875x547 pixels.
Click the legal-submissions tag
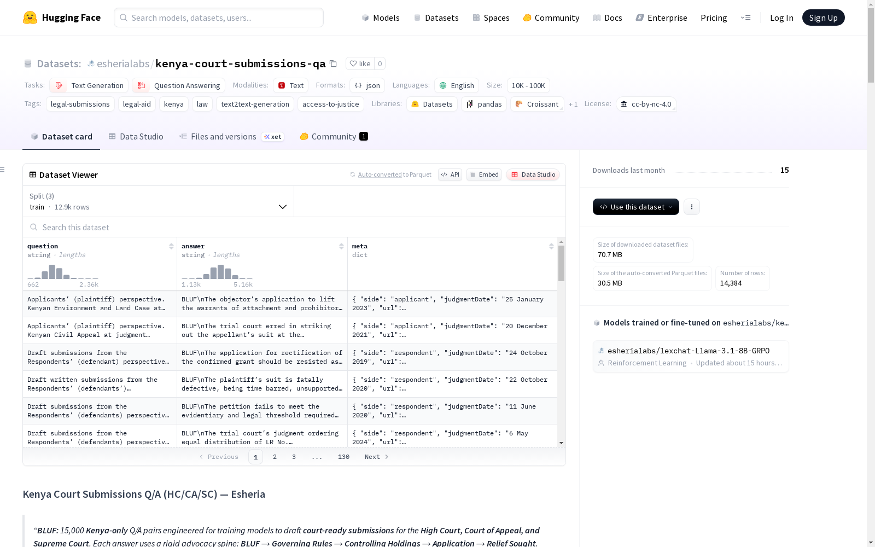click(x=80, y=104)
